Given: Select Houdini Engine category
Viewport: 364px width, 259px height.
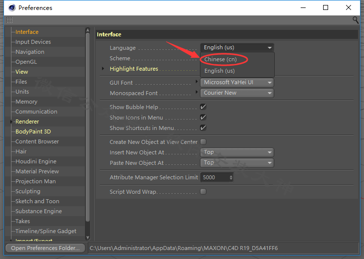Looking at the screenshot, I should pos(36,161).
